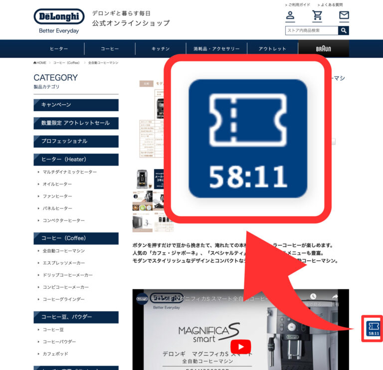Open the ご利用ガイド link

click(x=299, y=4)
